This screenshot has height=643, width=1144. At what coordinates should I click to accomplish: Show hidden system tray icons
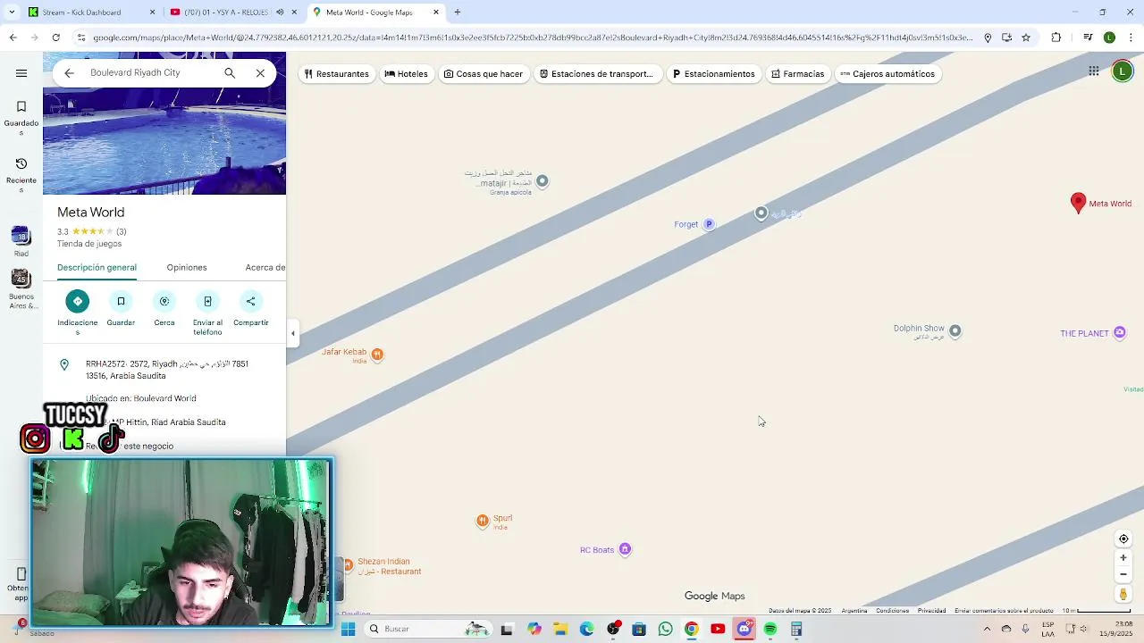tap(987, 629)
